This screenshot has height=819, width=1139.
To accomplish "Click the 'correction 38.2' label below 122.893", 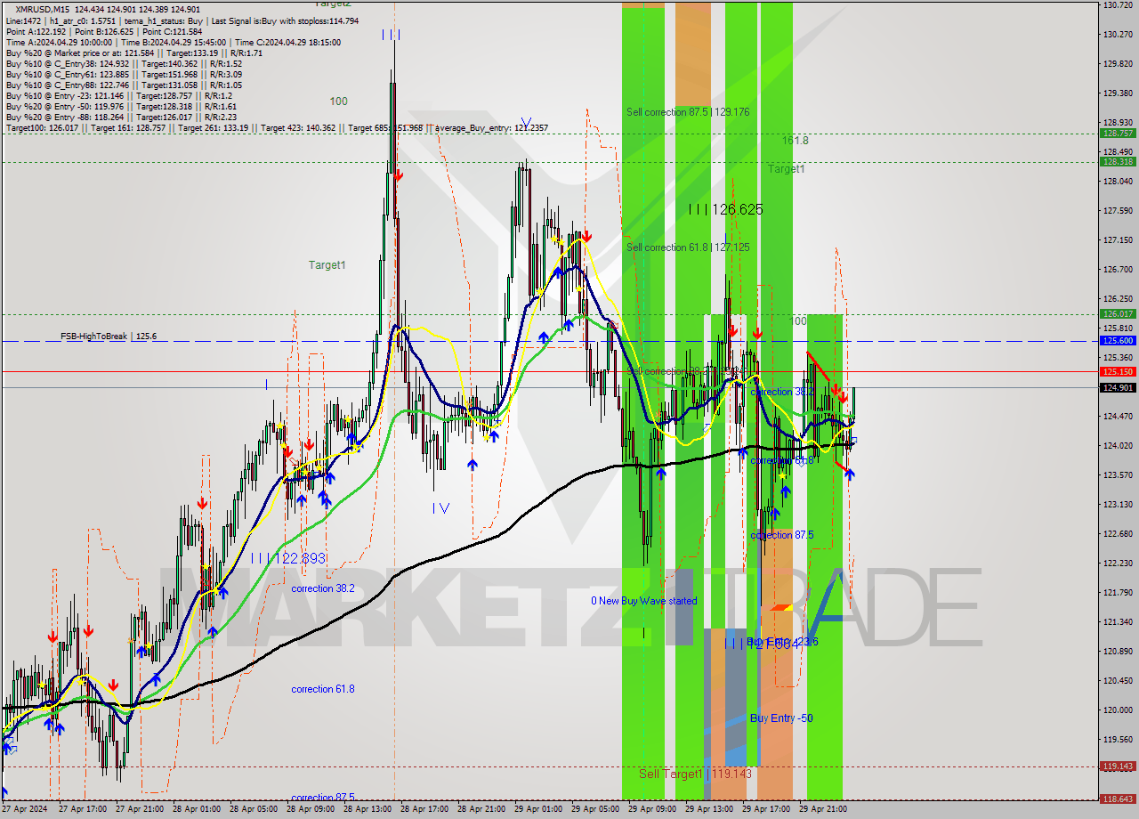I will coord(323,588).
